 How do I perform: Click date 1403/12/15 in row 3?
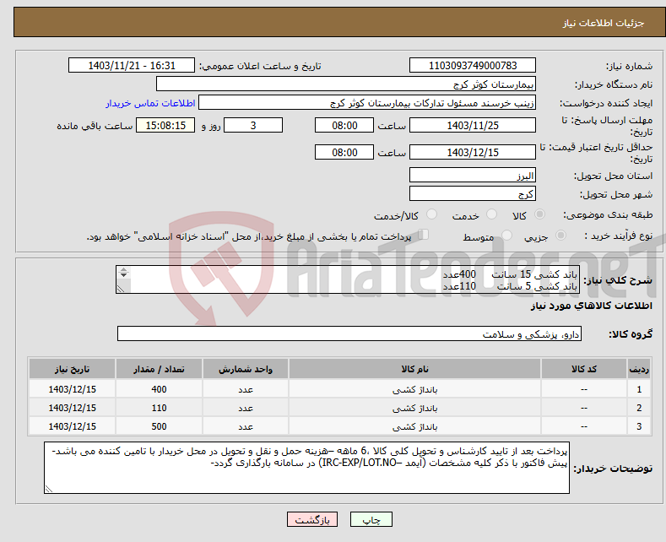point(73,426)
